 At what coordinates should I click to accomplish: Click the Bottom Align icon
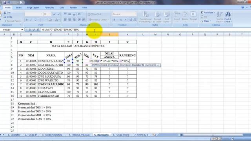(x=74, y=14)
